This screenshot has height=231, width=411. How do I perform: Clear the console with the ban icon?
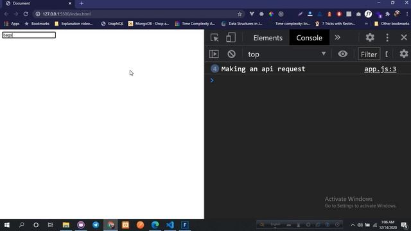[231, 54]
